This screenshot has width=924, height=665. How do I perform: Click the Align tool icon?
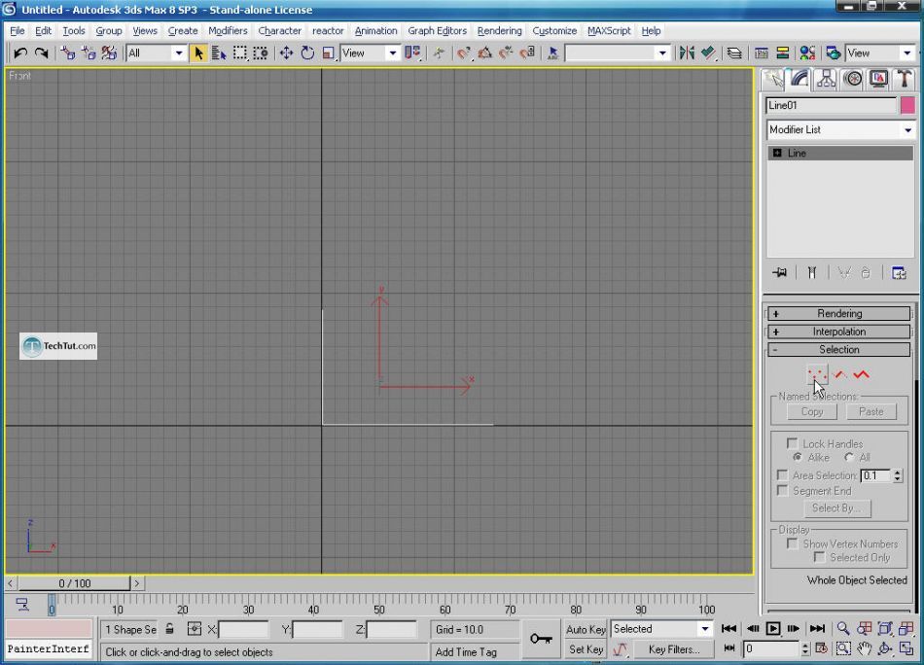coord(708,53)
